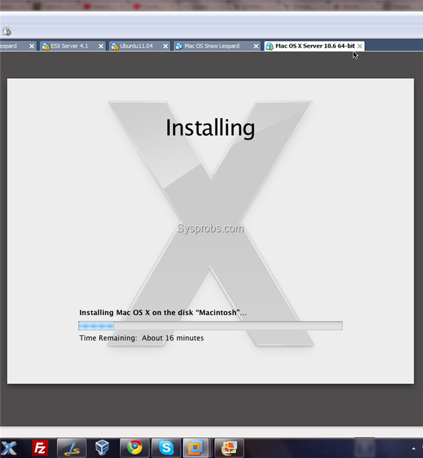Open Google Chrome from the taskbar
This screenshot has height=458, width=423.
click(134, 448)
